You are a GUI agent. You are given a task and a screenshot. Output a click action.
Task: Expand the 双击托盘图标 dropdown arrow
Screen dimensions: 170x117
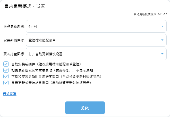coord(162,54)
